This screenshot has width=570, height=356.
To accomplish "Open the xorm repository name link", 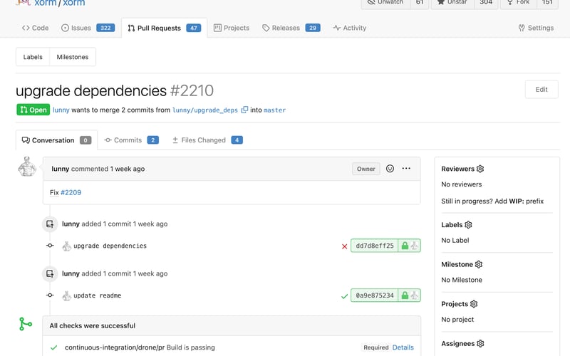I will coord(74,4).
